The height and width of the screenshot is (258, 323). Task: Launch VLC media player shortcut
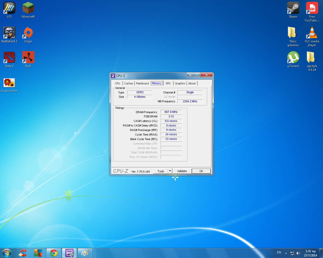coord(312,37)
